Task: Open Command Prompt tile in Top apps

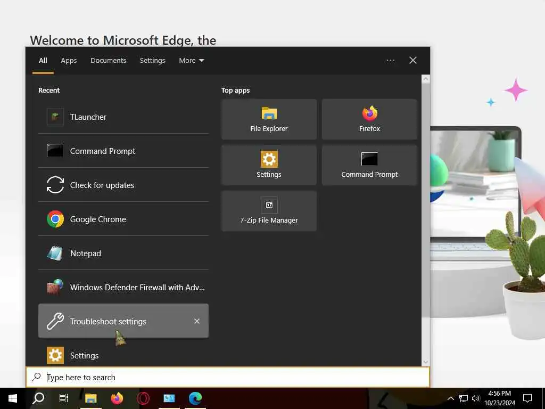Action: pos(369,165)
